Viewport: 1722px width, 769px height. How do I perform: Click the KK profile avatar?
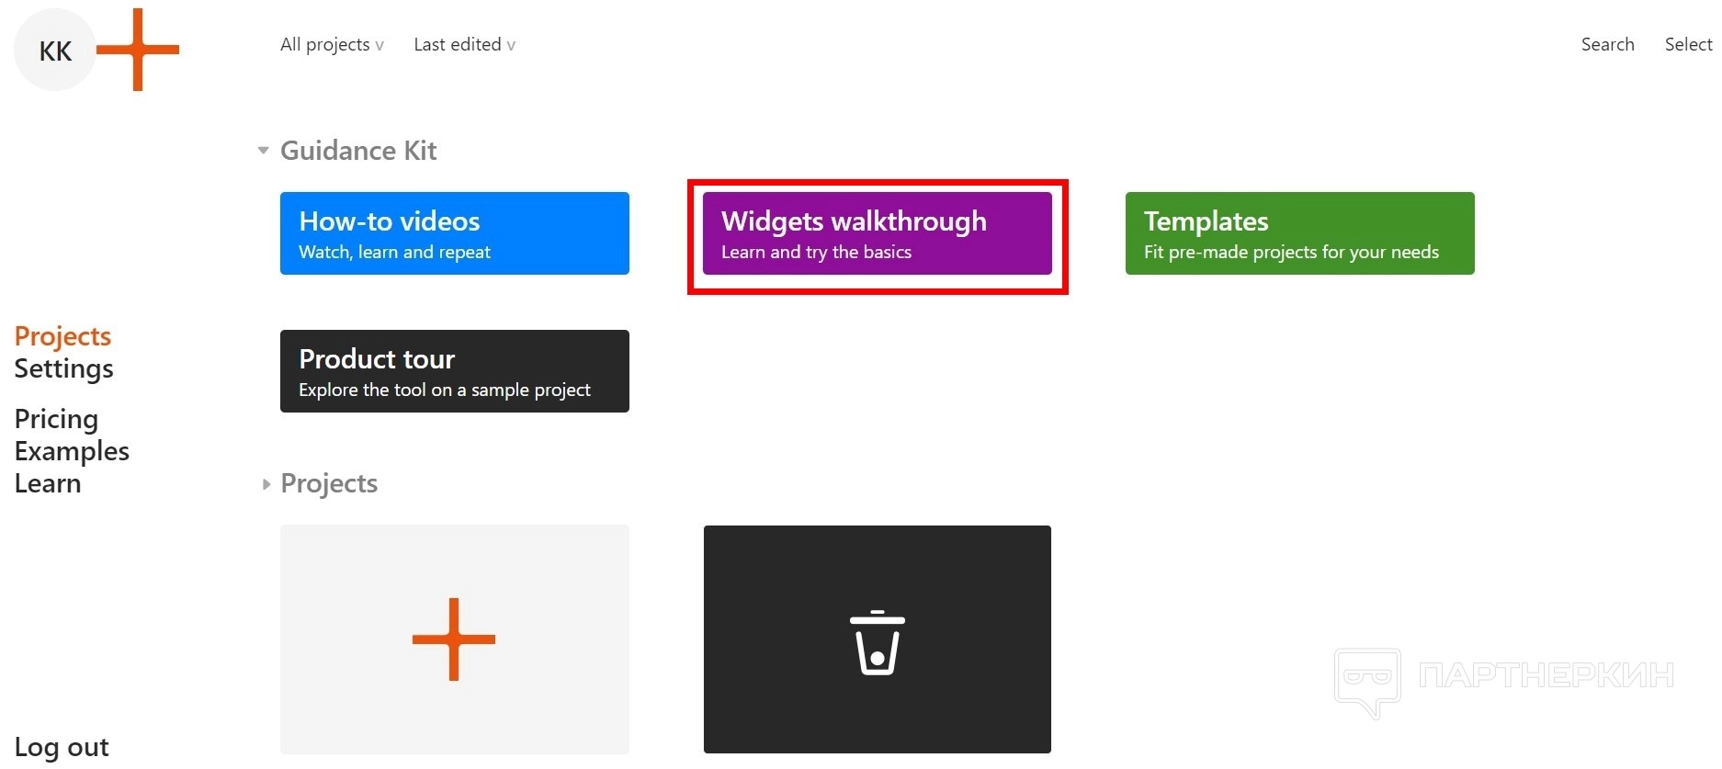coord(55,51)
